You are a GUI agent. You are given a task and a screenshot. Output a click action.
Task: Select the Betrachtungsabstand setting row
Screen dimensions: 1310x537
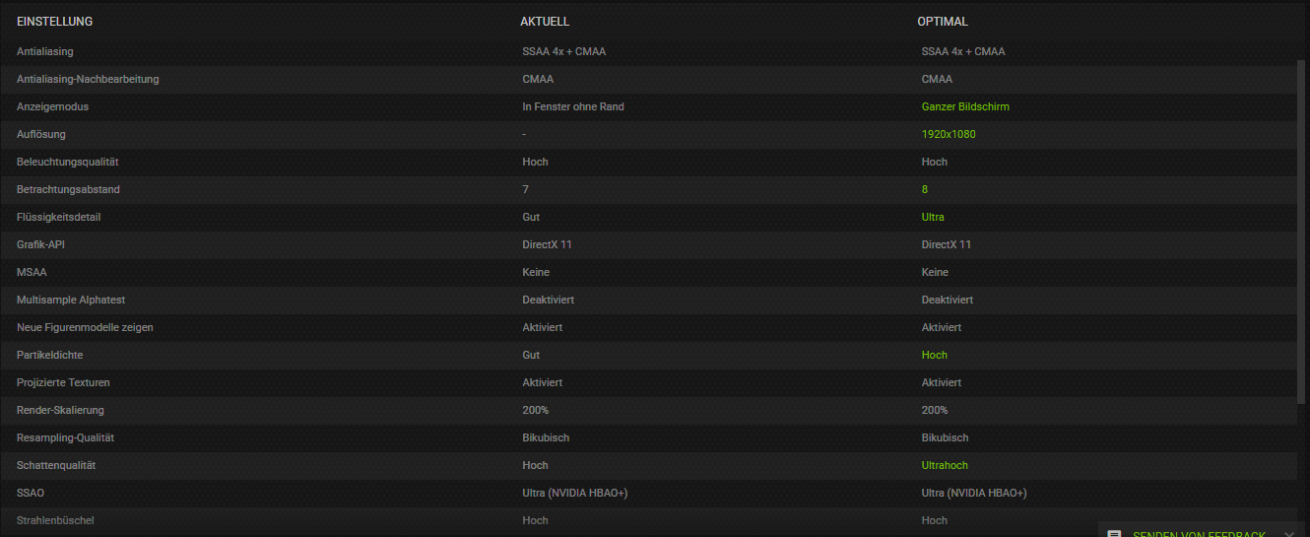[648, 189]
